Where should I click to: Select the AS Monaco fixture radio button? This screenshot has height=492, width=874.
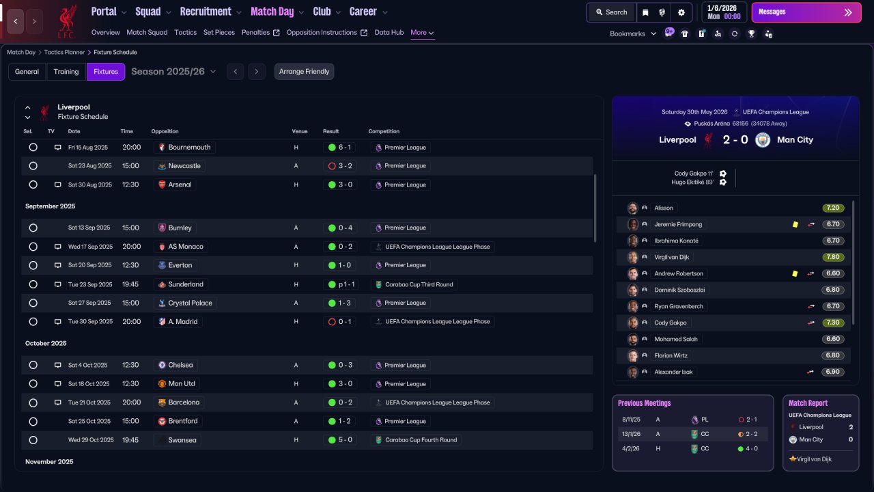pos(33,247)
